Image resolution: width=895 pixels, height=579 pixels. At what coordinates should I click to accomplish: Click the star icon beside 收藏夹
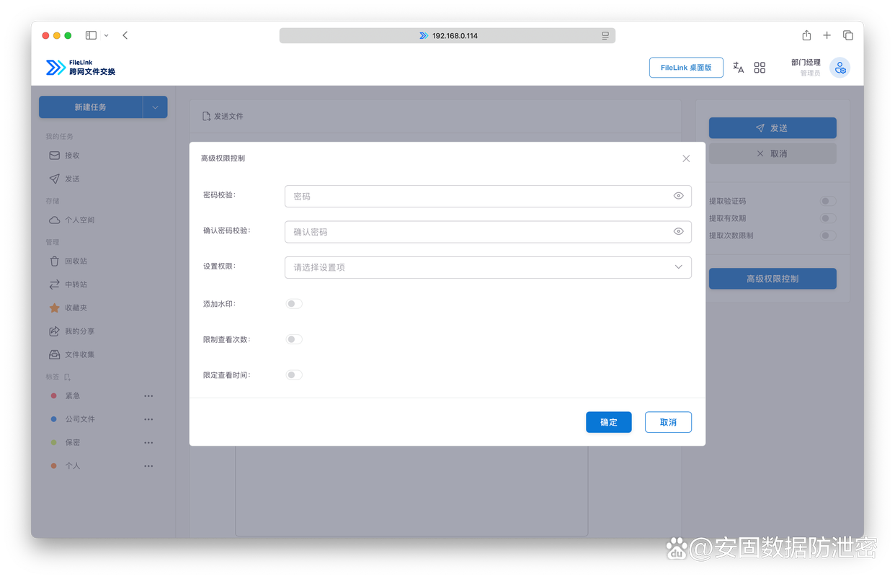point(54,308)
